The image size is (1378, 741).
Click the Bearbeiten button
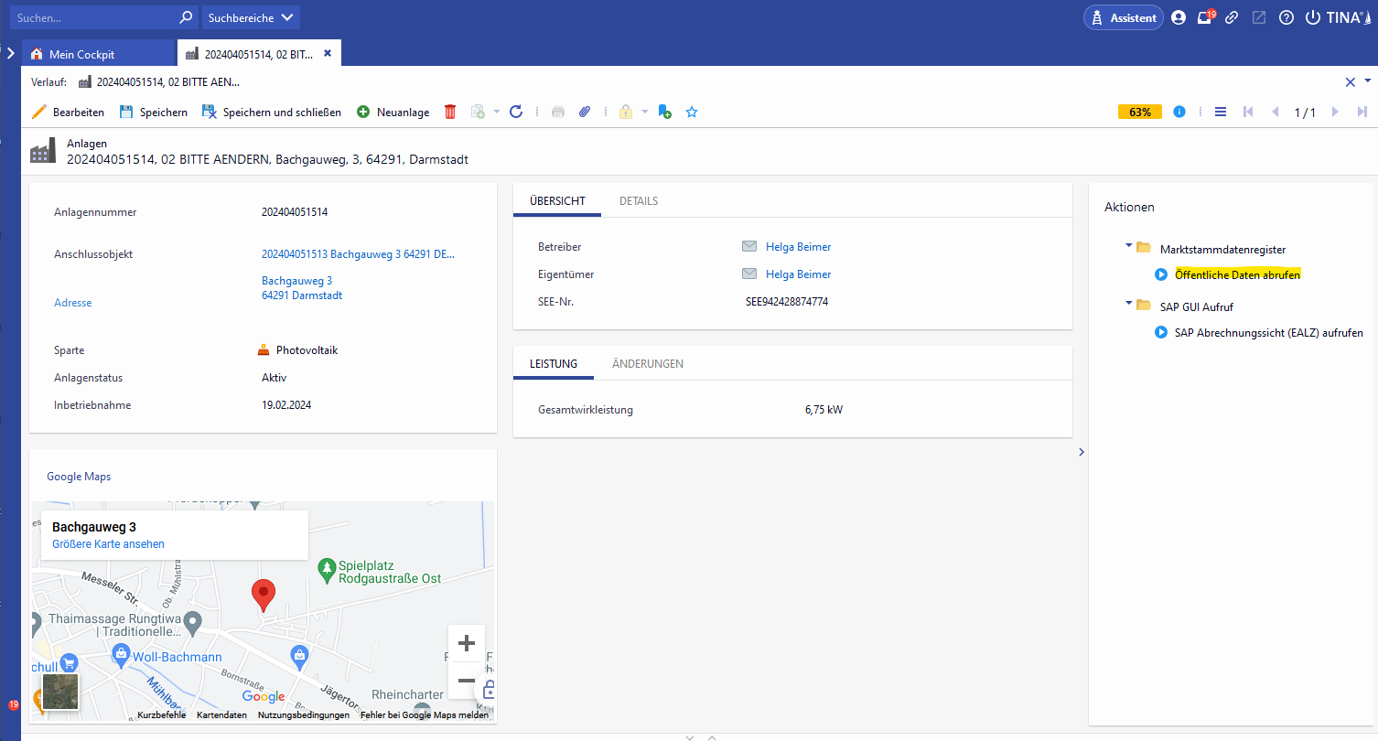69,112
